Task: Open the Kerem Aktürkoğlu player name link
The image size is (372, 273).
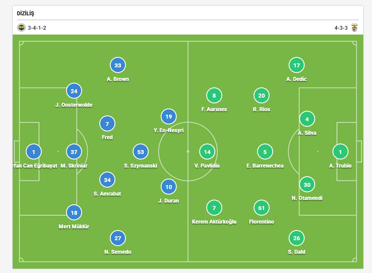Action: pyautogui.click(x=214, y=221)
